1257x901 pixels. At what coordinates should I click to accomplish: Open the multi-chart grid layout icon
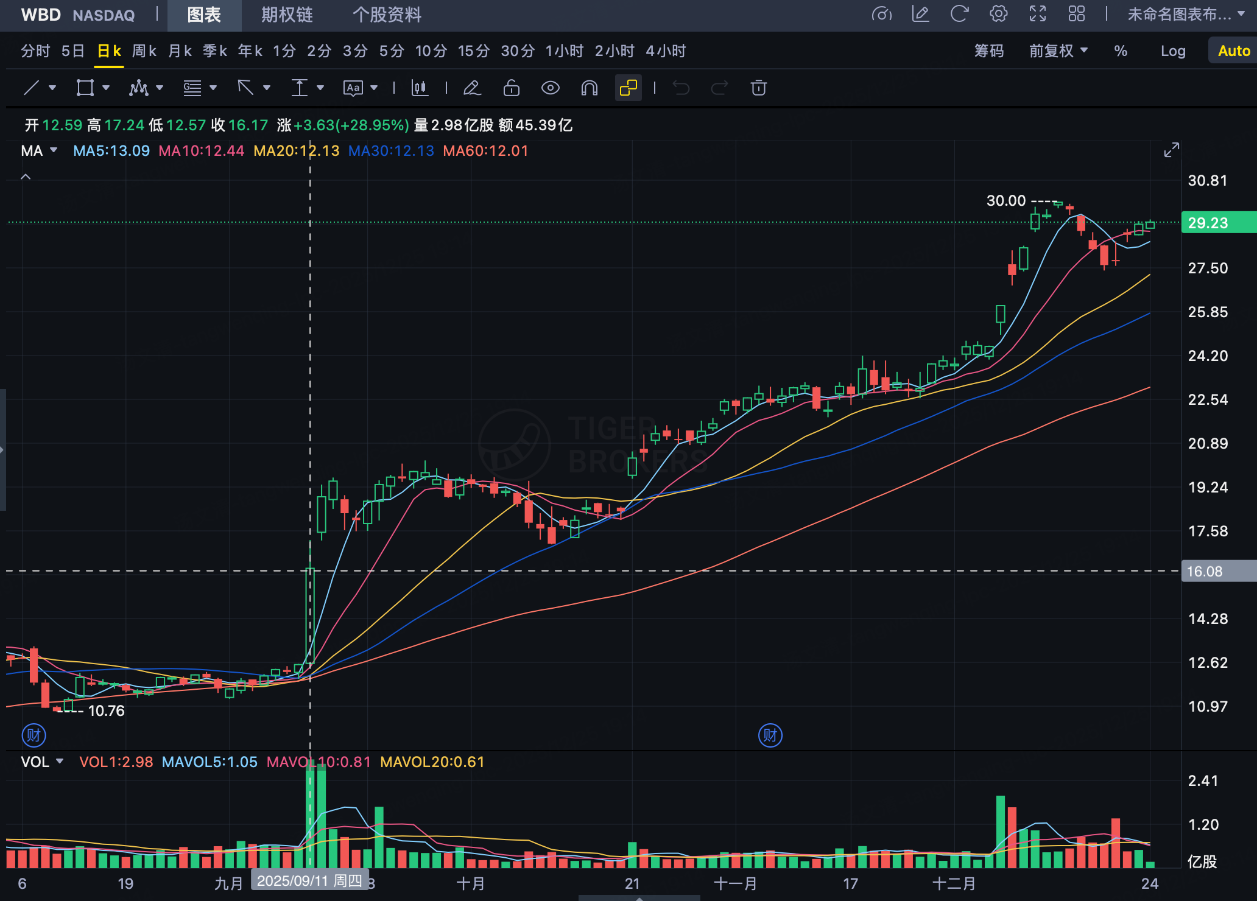[x=1076, y=14]
